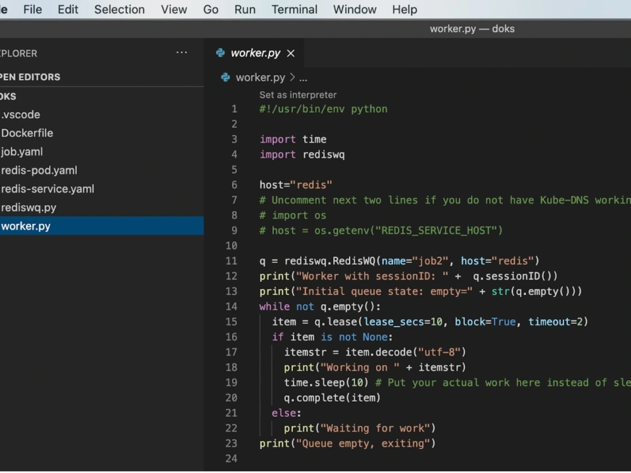The image size is (631, 473).
Task: Open the Run menu
Action: click(x=245, y=9)
